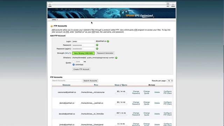This screenshot has height=126, width=224.
Task: Click the Very Strong strength meter
Action: tap(83, 53)
